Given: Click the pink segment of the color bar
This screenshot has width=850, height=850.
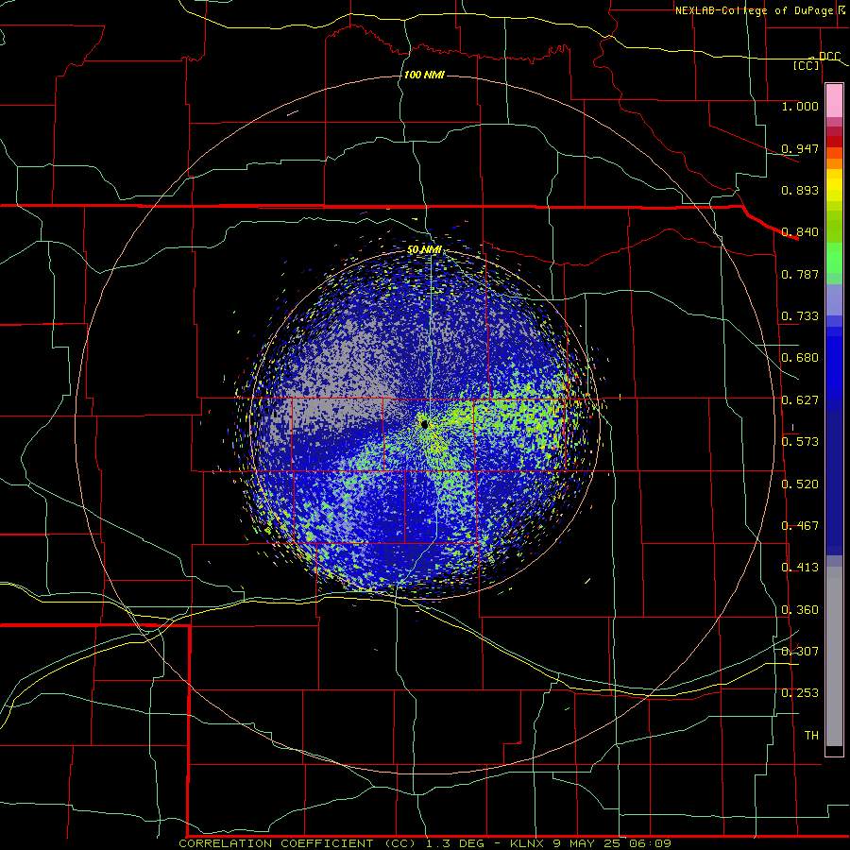Looking at the screenshot, I should pyautogui.click(x=834, y=101).
